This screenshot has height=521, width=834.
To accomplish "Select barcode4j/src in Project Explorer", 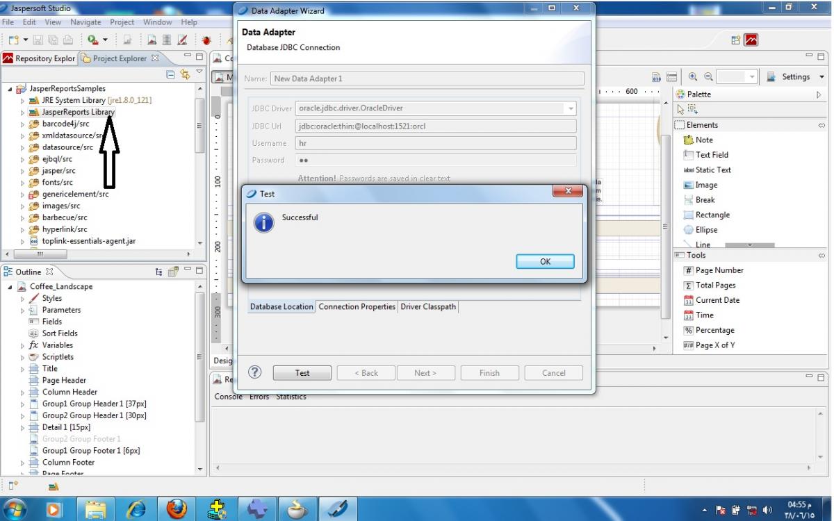I will click(65, 124).
